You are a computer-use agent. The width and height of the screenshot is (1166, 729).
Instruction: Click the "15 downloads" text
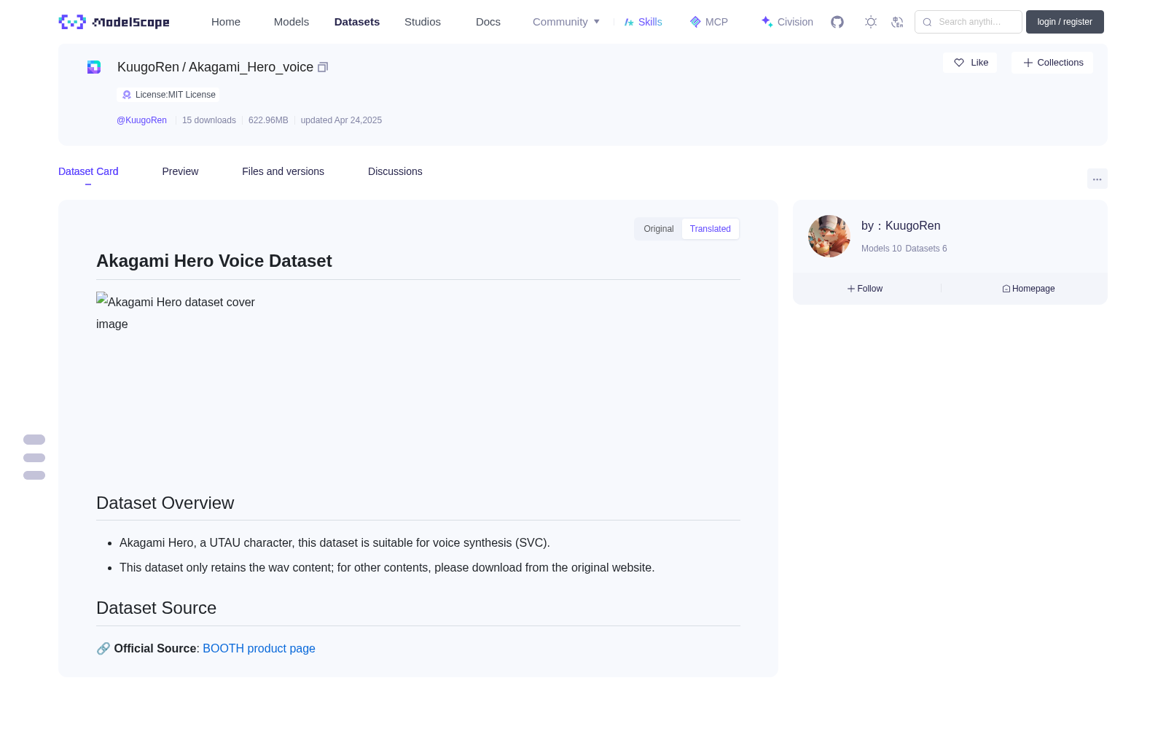[209, 120]
